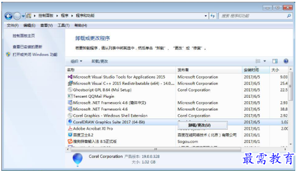Image resolution: width=298 pixels, height=173 pixels.
Task: Click the Visual Studio Tools row icon
Action: coord(70,77)
